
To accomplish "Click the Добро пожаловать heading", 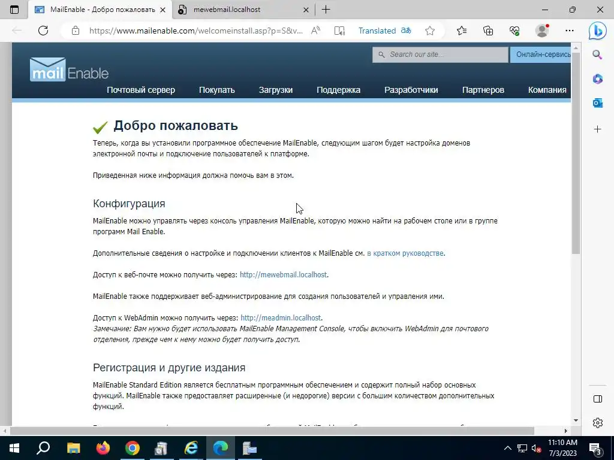I will click(176, 126).
